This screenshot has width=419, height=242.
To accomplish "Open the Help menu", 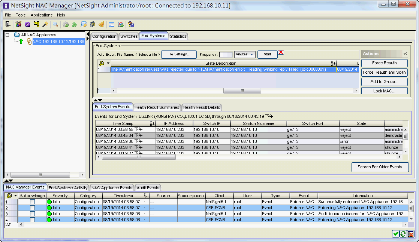I will click(x=61, y=15).
